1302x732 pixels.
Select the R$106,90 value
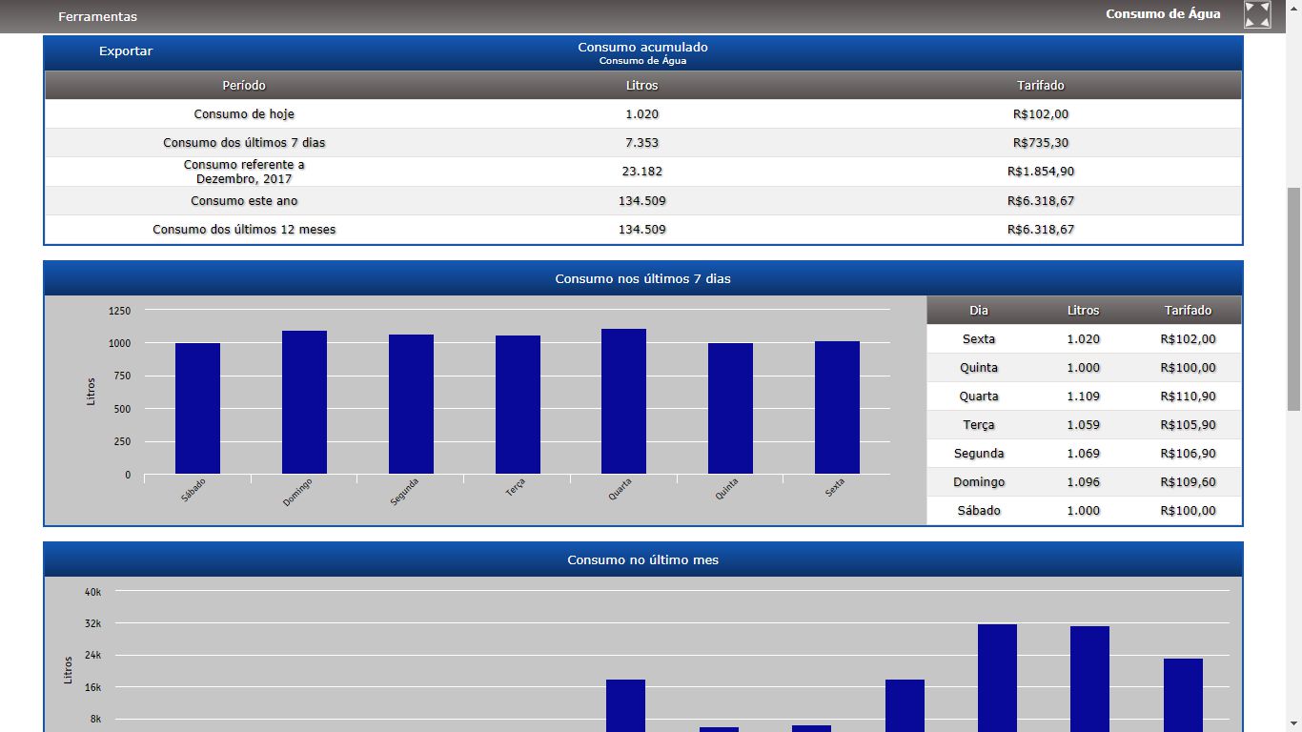click(1189, 454)
